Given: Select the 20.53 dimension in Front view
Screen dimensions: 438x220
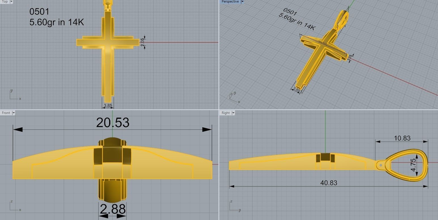Looking at the screenshot, I should tap(113, 123).
